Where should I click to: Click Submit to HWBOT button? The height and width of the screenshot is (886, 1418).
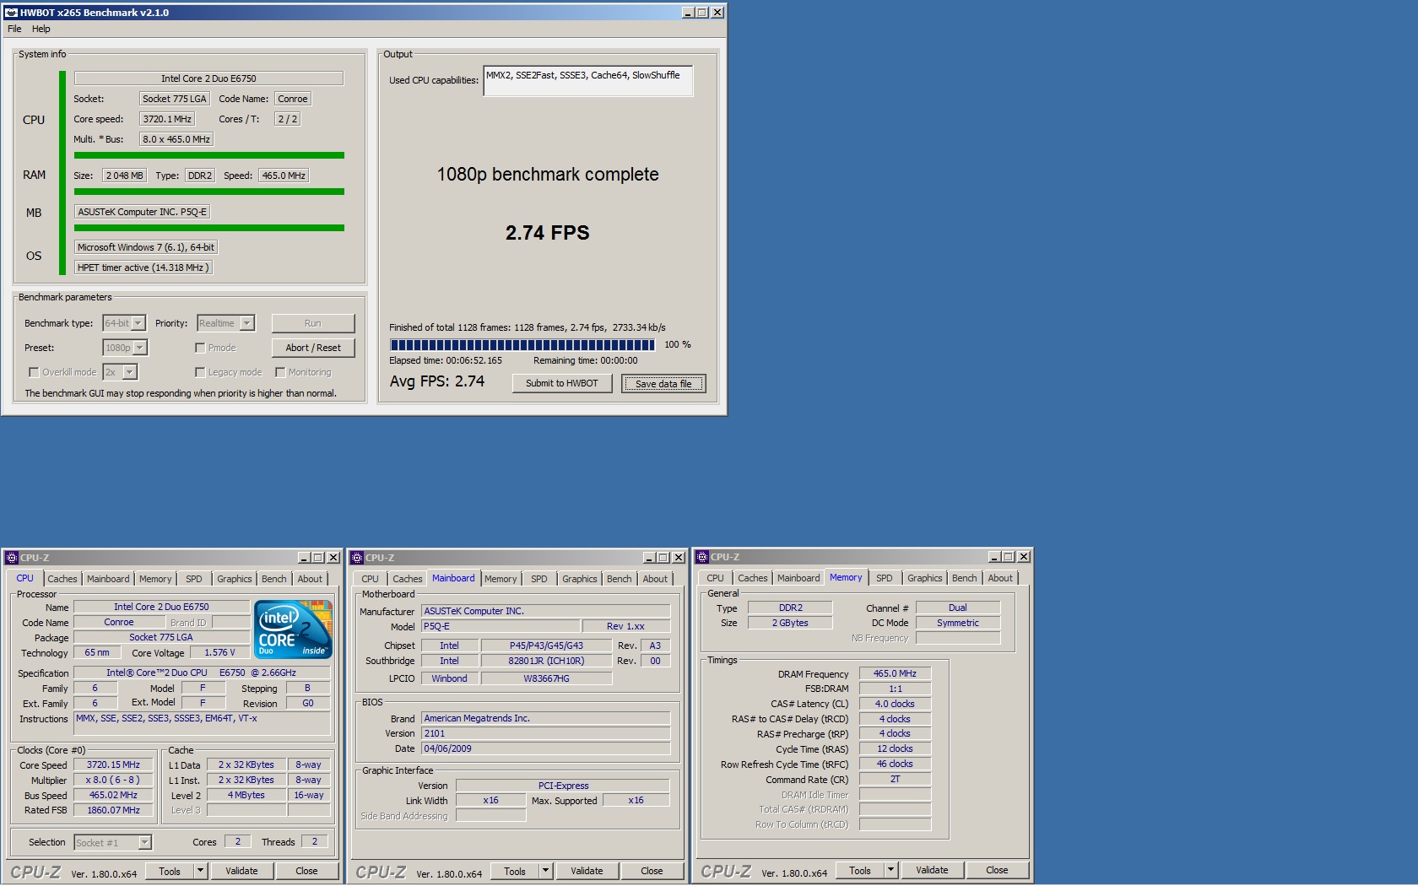pyautogui.click(x=562, y=383)
